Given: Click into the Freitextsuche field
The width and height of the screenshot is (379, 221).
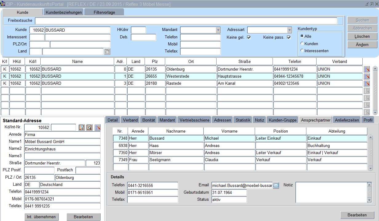Looking at the screenshot, I should click(186, 21).
